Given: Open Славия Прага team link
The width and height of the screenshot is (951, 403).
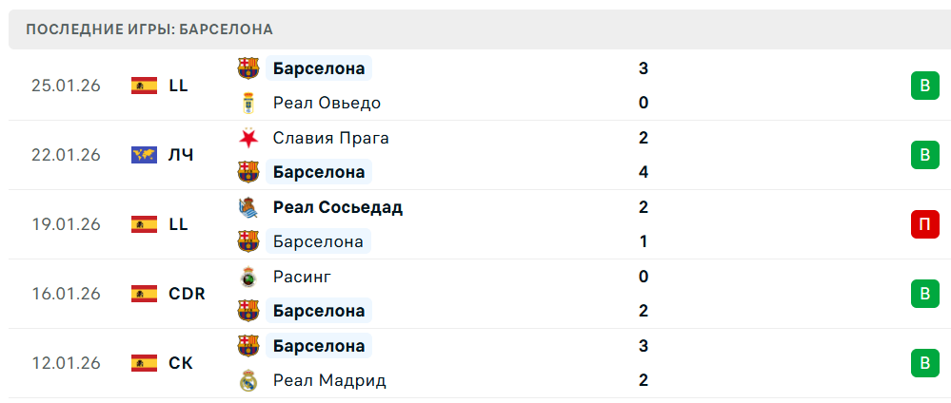Looking at the screenshot, I should (330, 138).
